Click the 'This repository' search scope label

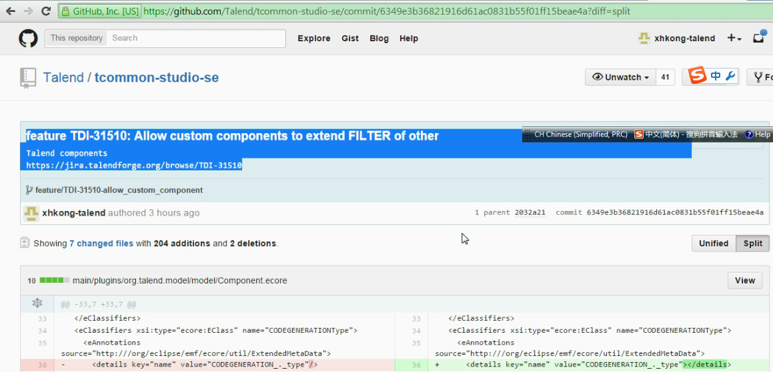(77, 38)
